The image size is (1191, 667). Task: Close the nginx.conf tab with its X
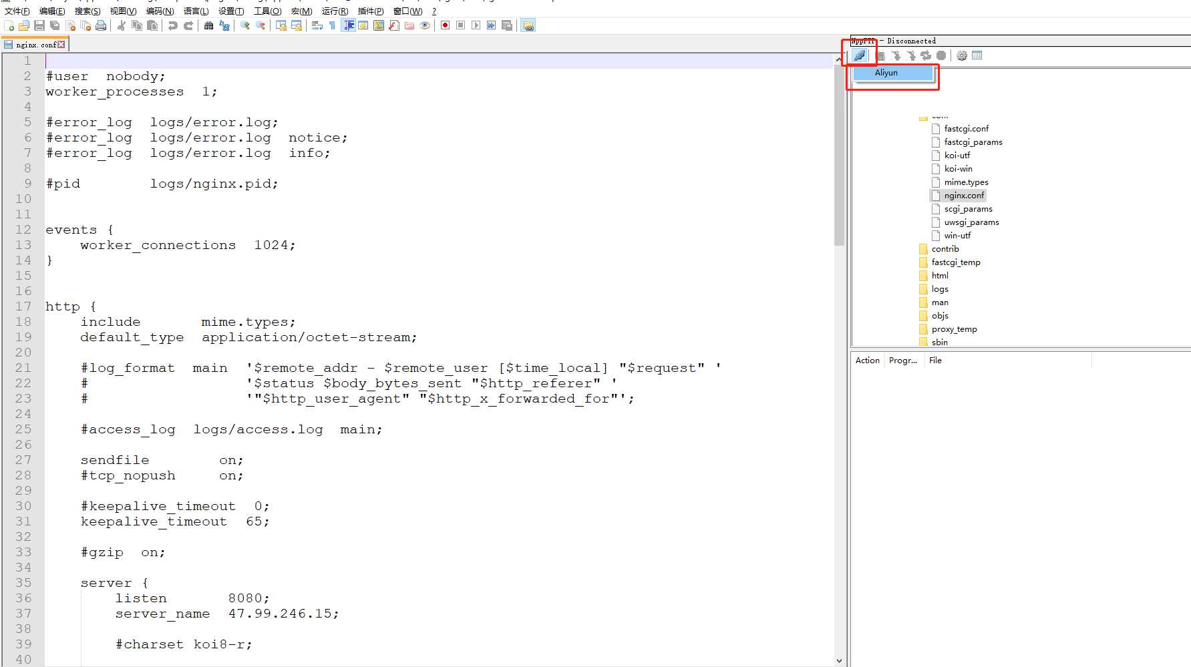click(x=61, y=45)
